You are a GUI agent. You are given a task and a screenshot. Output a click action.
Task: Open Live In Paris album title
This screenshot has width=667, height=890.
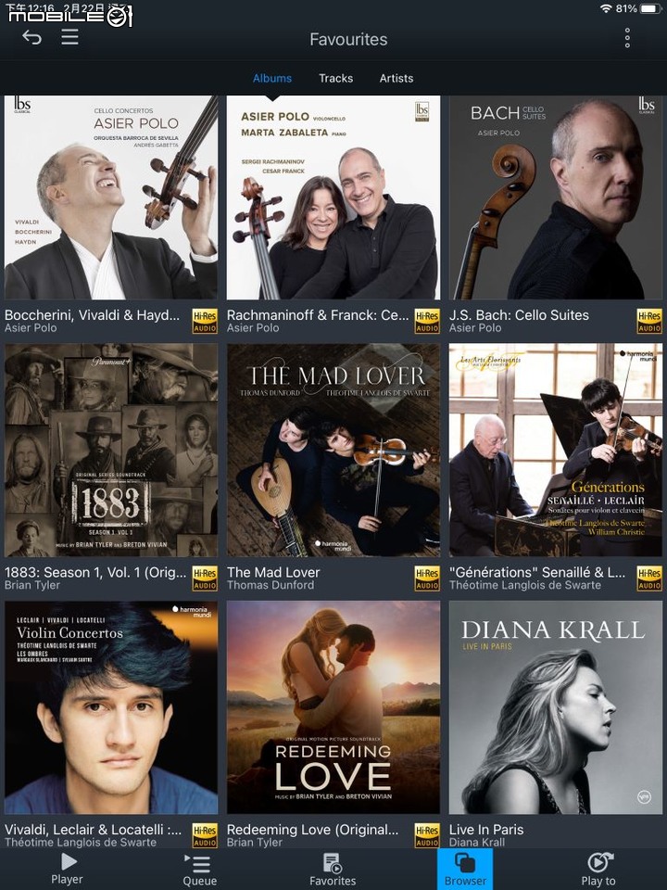point(486,829)
